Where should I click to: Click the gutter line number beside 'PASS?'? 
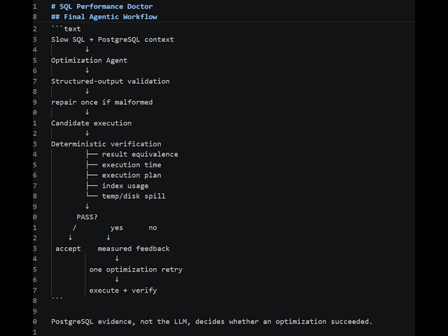coord(34,217)
